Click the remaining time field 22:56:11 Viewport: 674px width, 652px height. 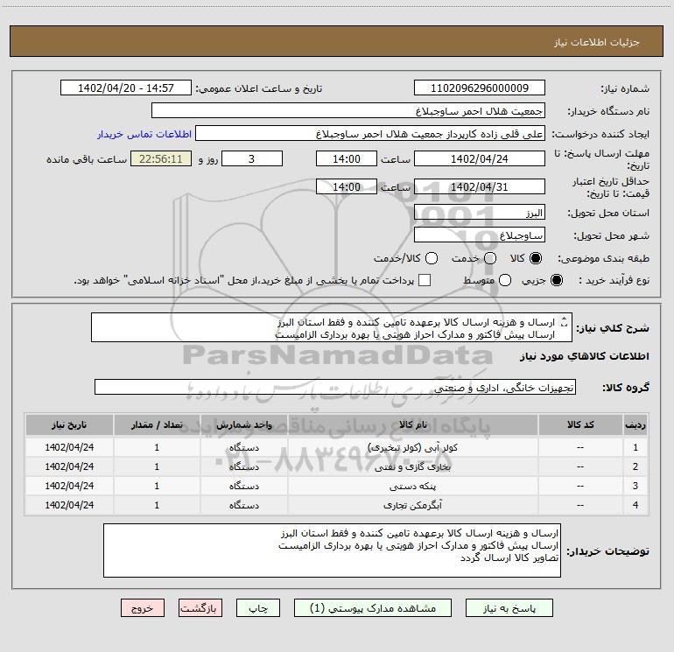(161, 158)
